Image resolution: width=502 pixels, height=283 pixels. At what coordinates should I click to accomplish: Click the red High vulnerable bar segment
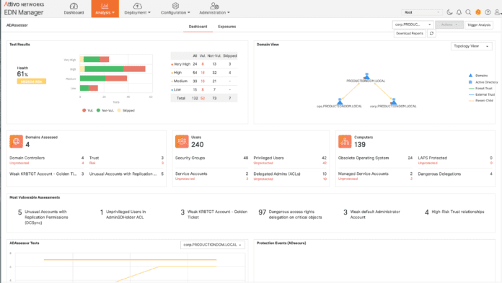pyautogui.click(x=134, y=68)
